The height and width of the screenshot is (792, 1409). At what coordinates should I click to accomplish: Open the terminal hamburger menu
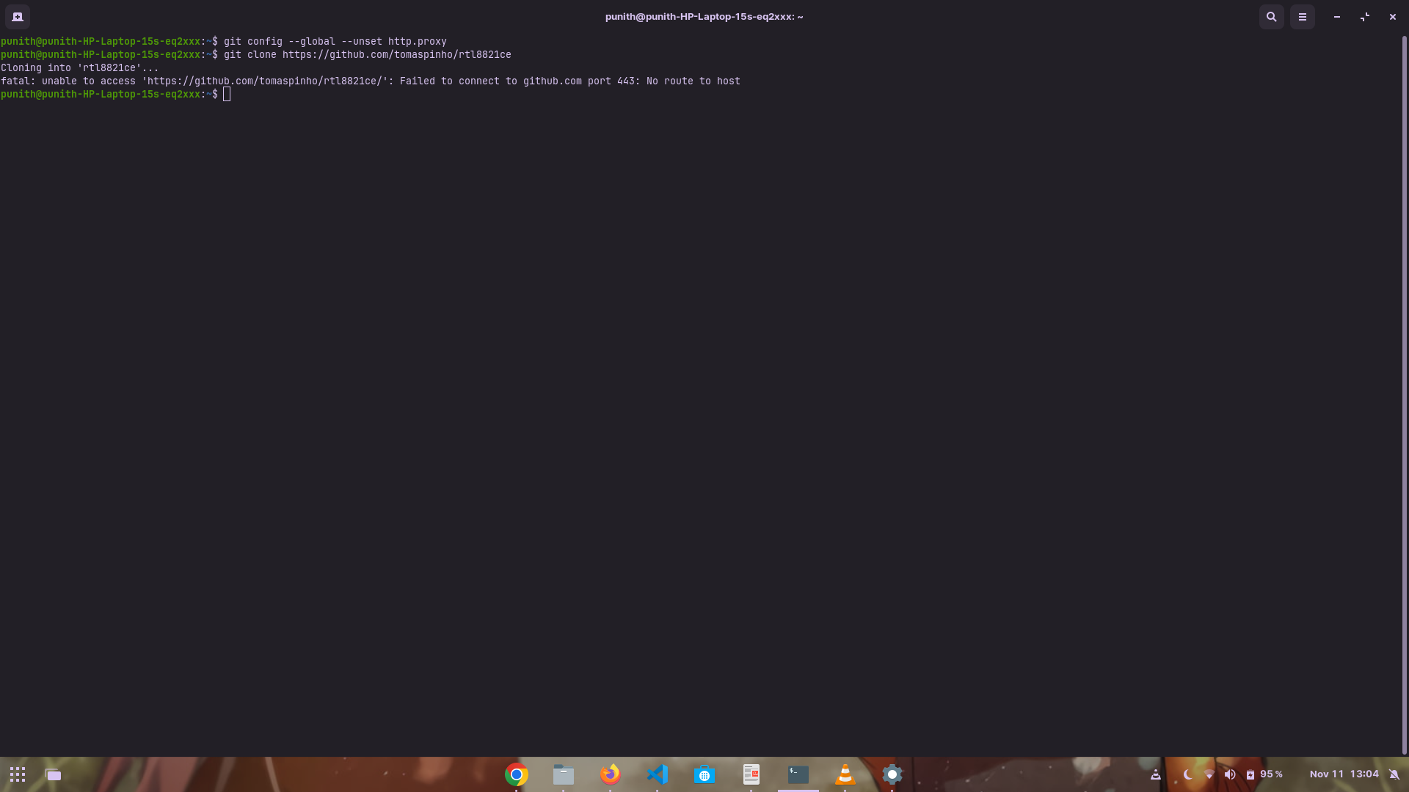(1303, 16)
